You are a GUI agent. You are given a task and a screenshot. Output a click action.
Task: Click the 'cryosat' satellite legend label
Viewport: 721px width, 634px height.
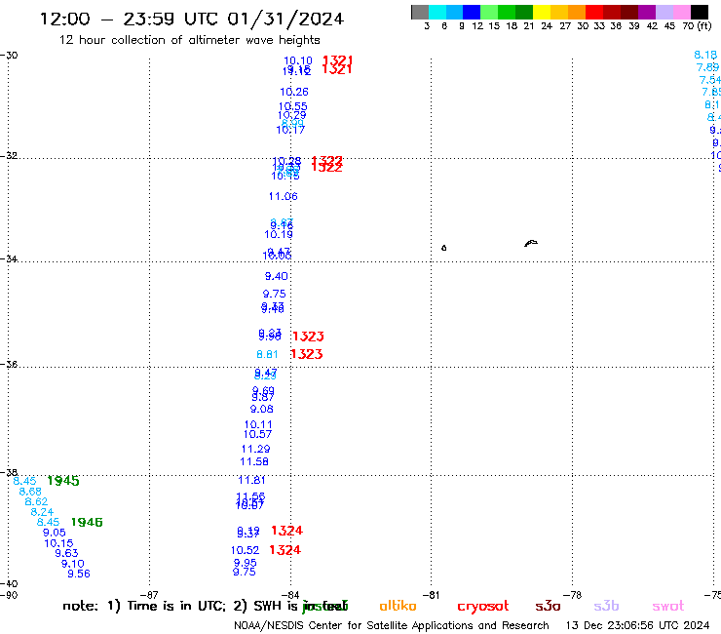coord(483,607)
